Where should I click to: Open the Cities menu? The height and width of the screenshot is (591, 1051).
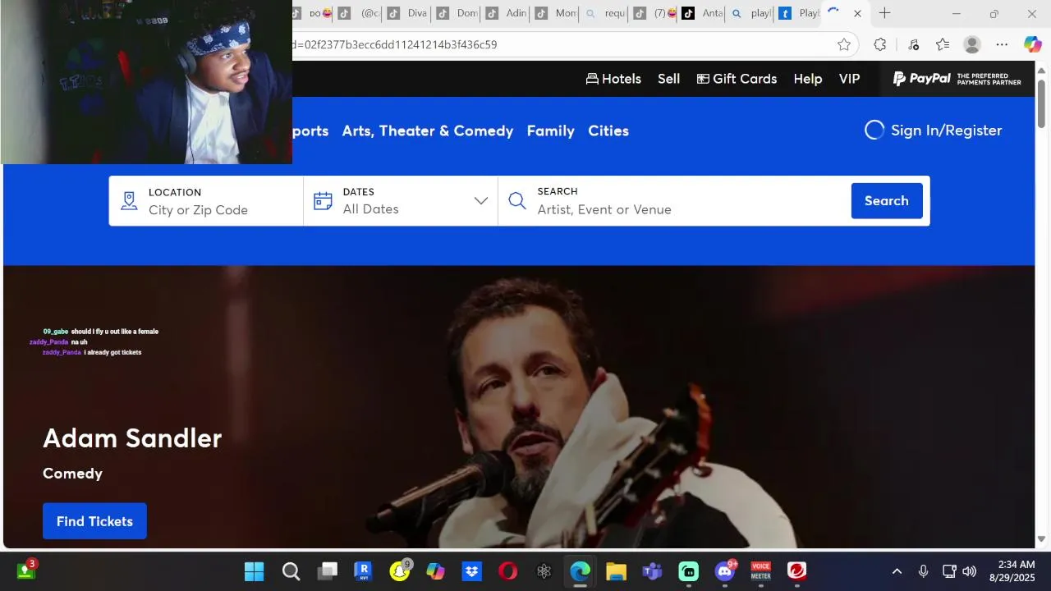(608, 131)
